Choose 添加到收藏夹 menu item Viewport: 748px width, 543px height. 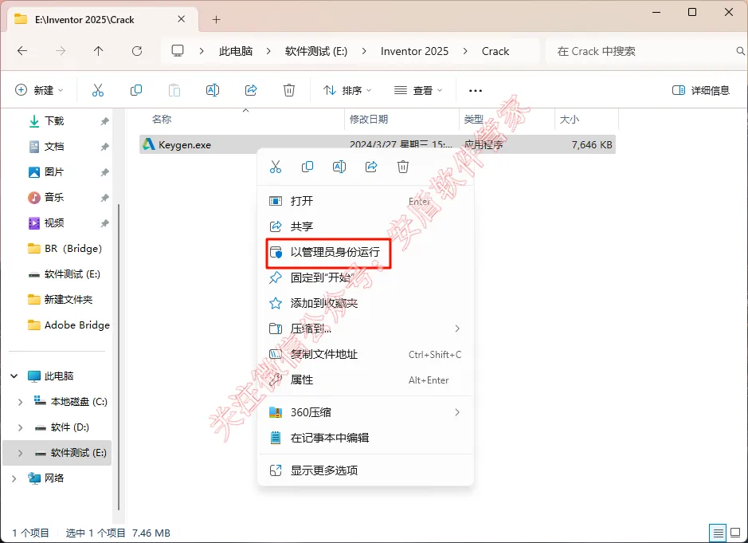tap(366, 303)
